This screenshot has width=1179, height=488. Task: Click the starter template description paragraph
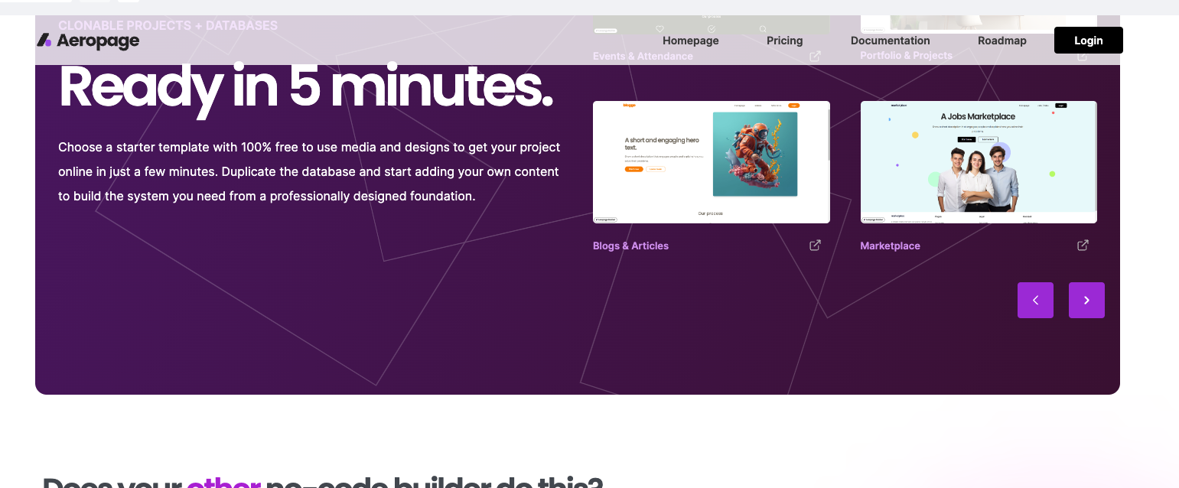[x=309, y=171]
